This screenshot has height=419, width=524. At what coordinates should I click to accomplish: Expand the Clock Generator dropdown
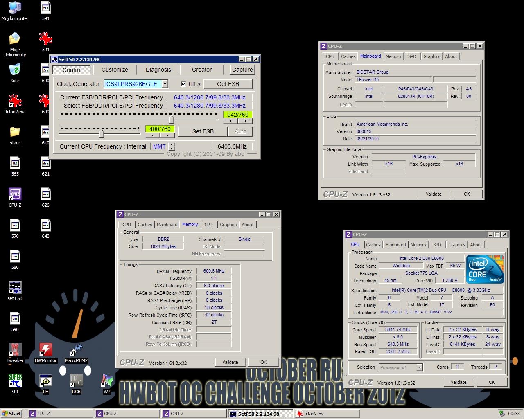(x=165, y=84)
